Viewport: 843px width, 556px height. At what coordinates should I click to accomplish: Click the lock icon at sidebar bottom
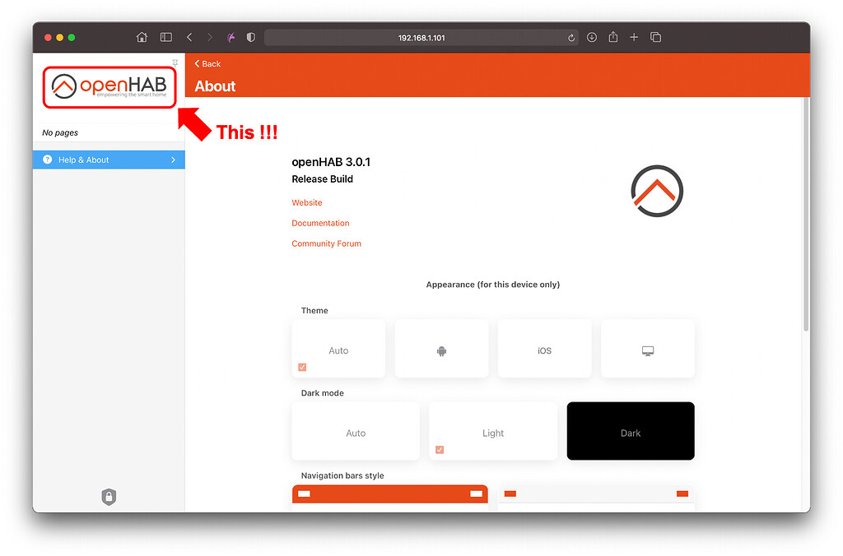[109, 497]
